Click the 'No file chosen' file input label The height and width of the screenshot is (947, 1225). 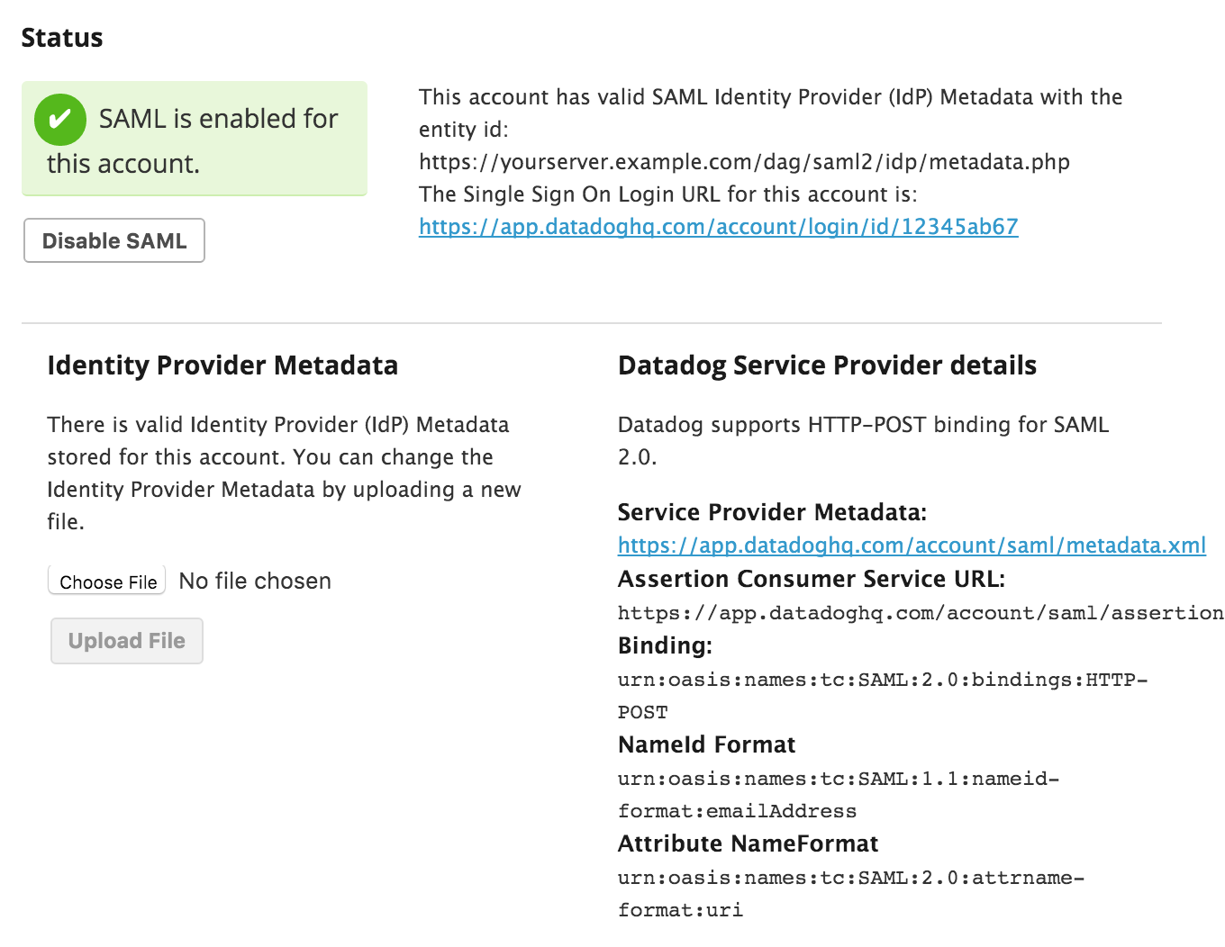pos(255,582)
